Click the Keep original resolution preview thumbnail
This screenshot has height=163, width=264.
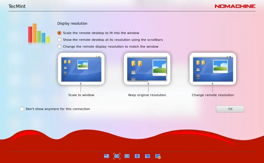point(147,69)
